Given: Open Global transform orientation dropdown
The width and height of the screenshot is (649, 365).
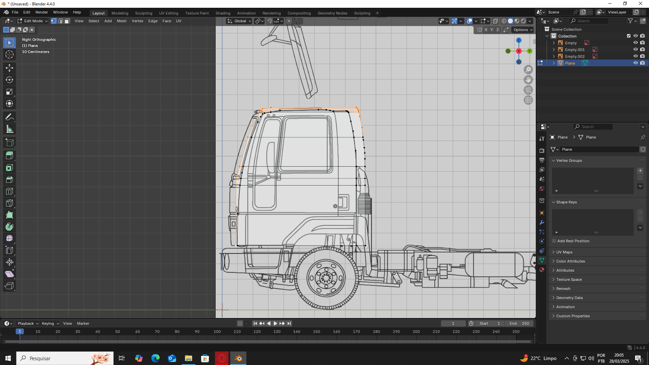Looking at the screenshot, I should pyautogui.click(x=240, y=21).
